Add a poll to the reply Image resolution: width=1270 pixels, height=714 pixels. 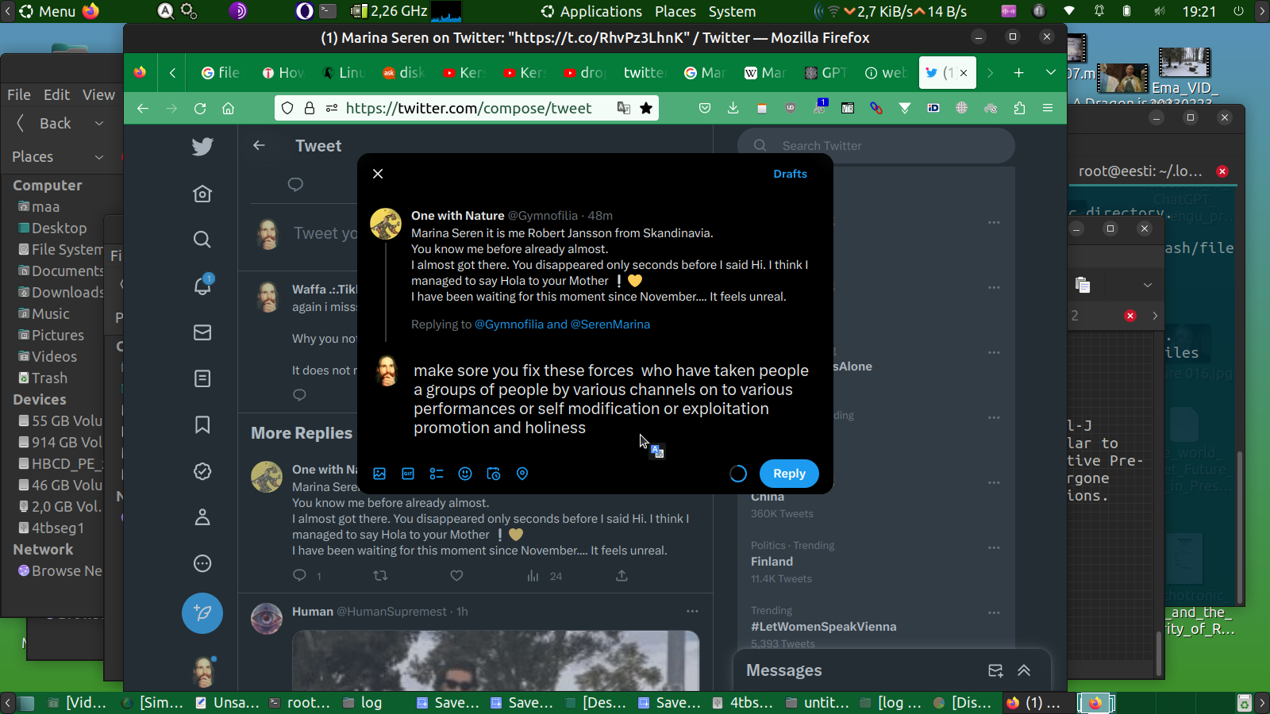coord(437,474)
